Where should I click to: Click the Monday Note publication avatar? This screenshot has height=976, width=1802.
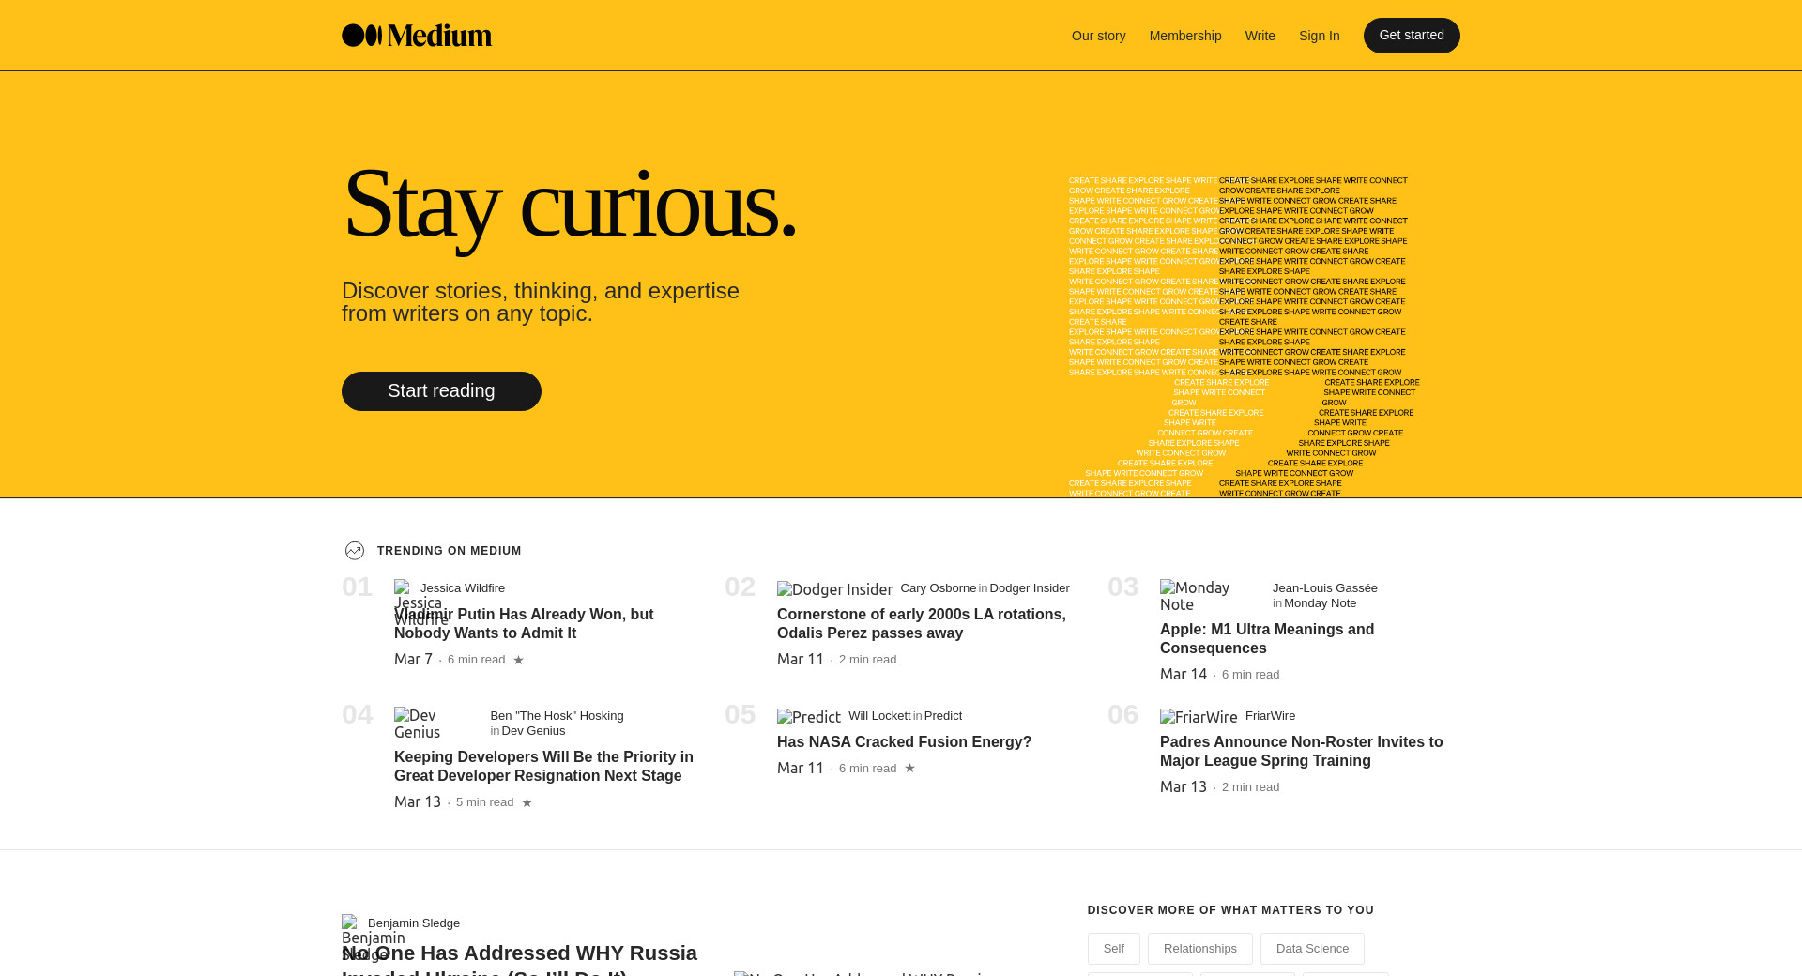[x=1196, y=595]
